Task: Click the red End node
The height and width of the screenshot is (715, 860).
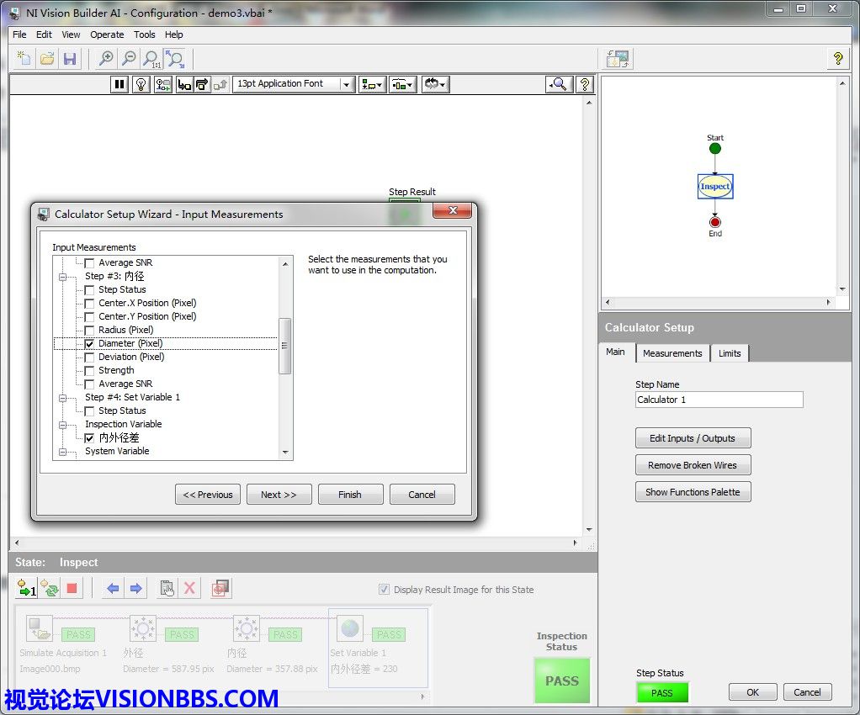Action: click(715, 222)
